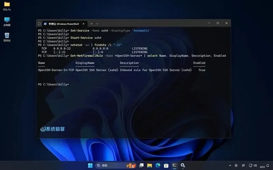Viewport: 273px width, 170px height.
Task: Click the '0.0.0.0:22' local address
Action: (x=62, y=48)
